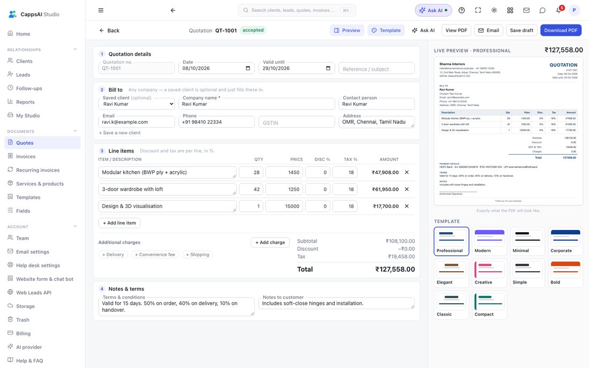The image size is (589, 368).
Task: Open the help question mark icon
Action: pos(462,11)
